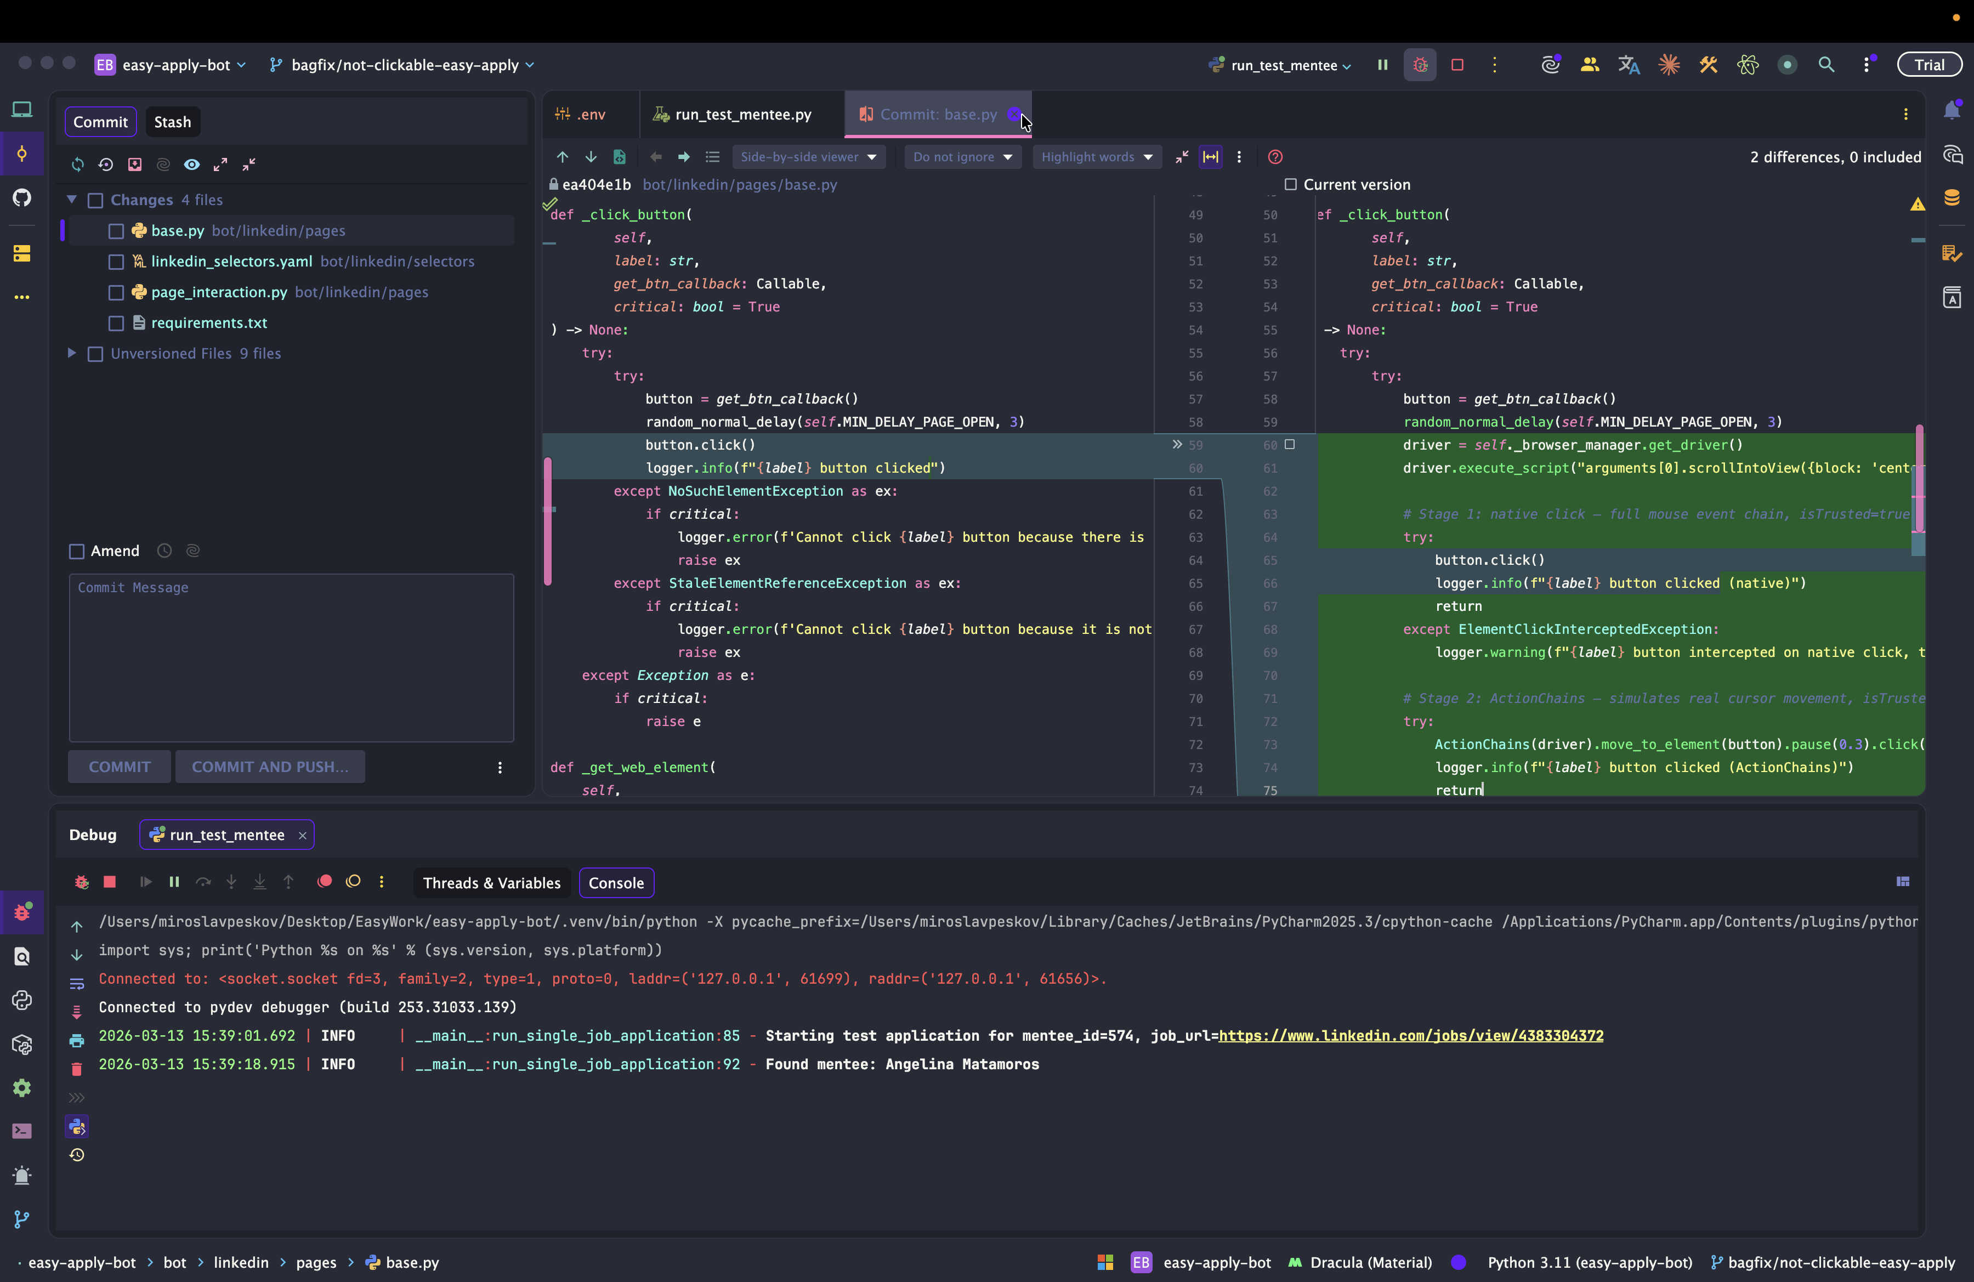The width and height of the screenshot is (1974, 1282).
Task: Expand the Unversioned Files tree node
Action: coord(72,353)
